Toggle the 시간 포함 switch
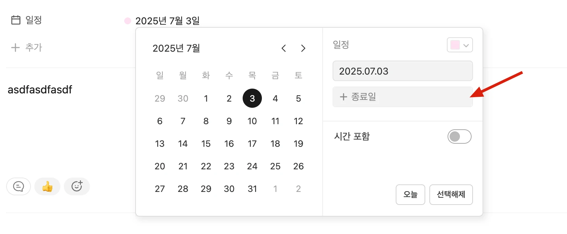Image resolution: width=567 pixels, height=234 pixels. (460, 136)
